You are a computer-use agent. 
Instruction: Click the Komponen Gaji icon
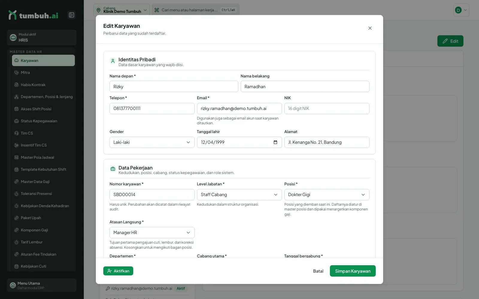point(16,230)
